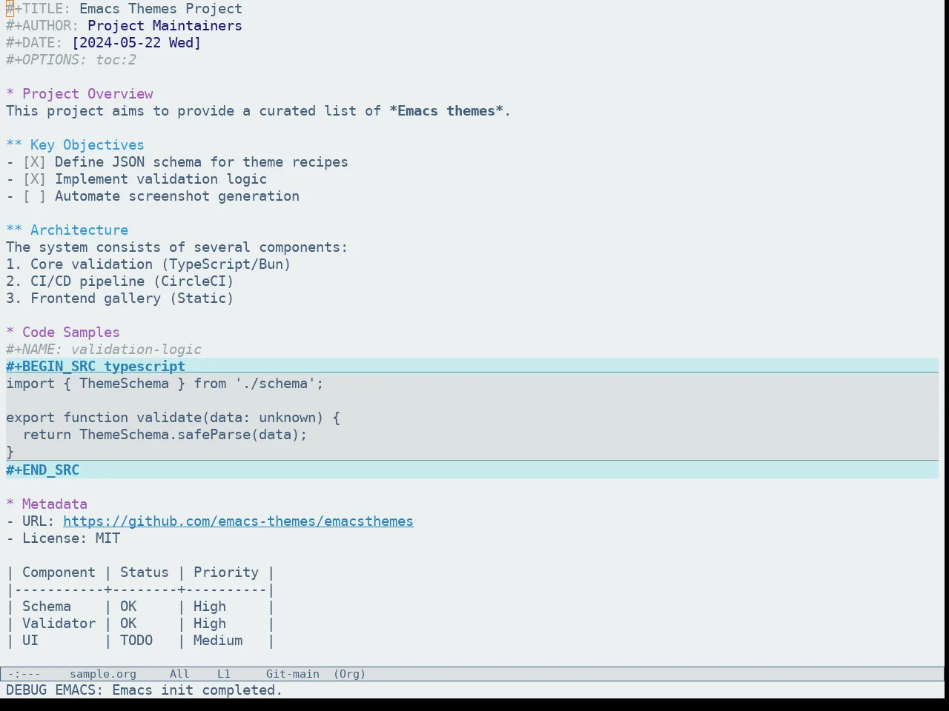
Task: Click '2. CI/CD pipeline (CircleCI)' item
Action: [120, 281]
